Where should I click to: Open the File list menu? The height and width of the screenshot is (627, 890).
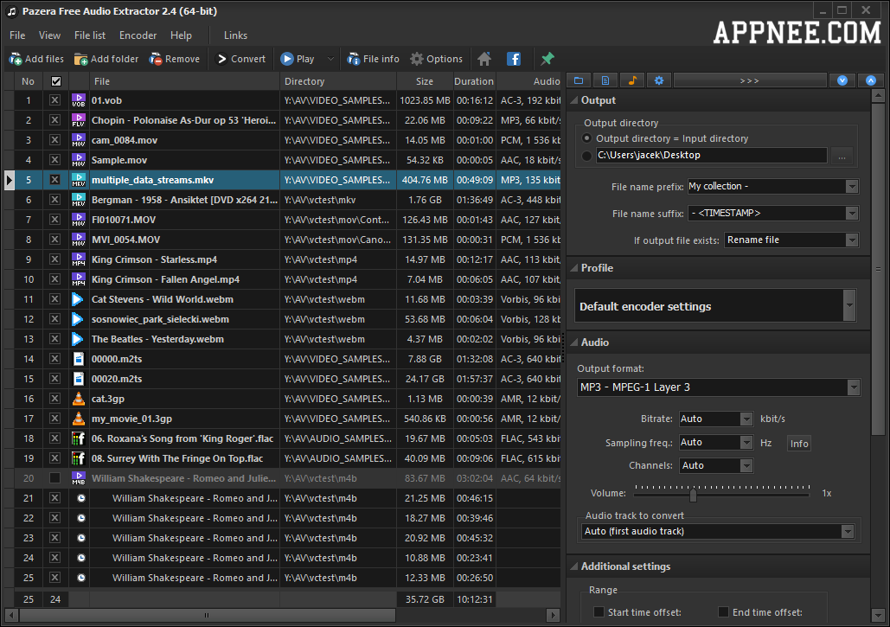pos(90,35)
